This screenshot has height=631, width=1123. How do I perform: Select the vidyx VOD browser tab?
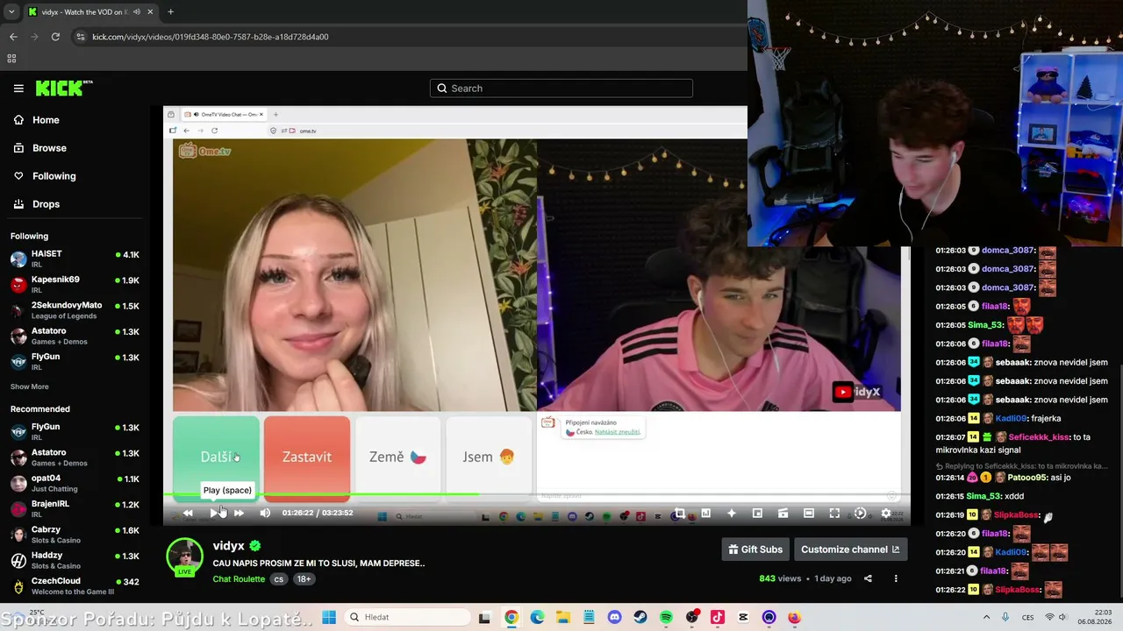point(90,12)
